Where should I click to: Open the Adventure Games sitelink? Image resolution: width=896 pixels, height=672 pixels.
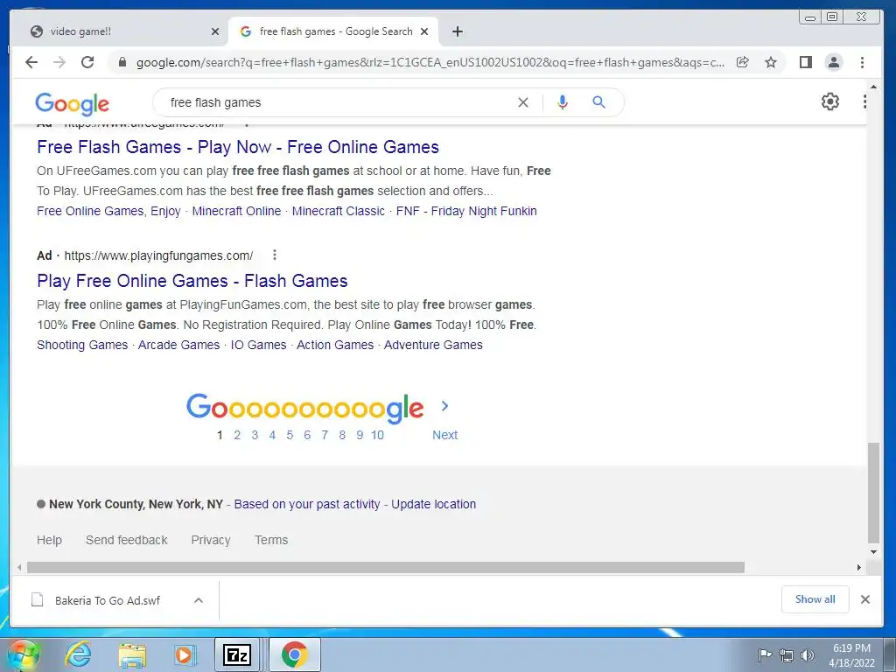(433, 345)
